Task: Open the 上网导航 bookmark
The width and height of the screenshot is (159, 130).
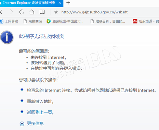Action: (x=9, y=21)
